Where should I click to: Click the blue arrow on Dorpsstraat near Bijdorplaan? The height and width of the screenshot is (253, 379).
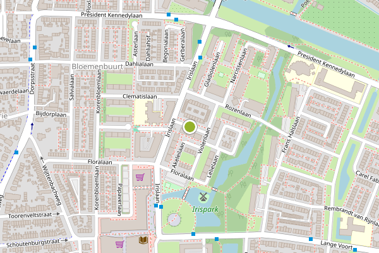click(32, 125)
